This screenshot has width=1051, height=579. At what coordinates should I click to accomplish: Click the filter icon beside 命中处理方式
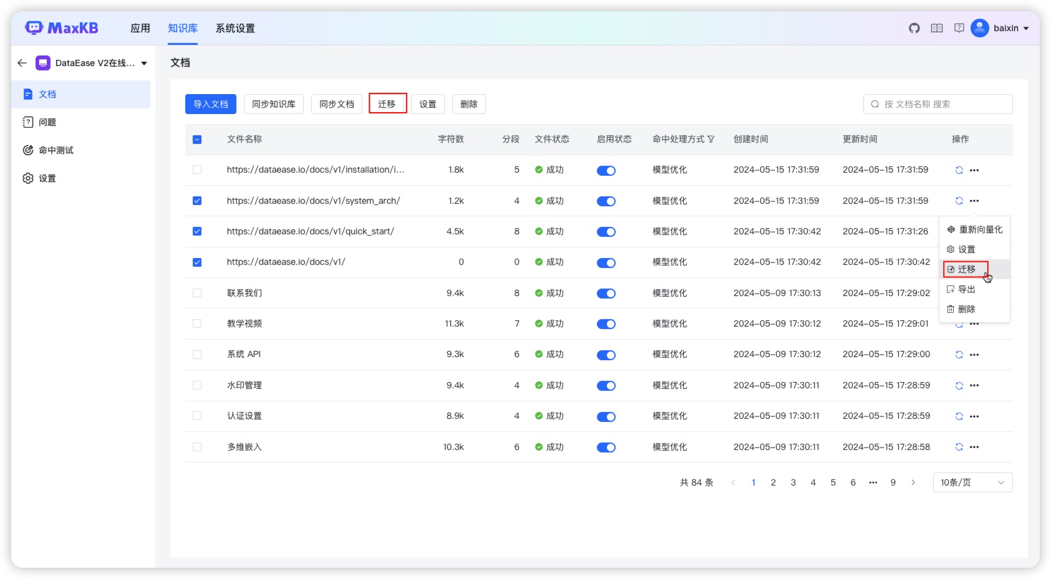click(711, 140)
